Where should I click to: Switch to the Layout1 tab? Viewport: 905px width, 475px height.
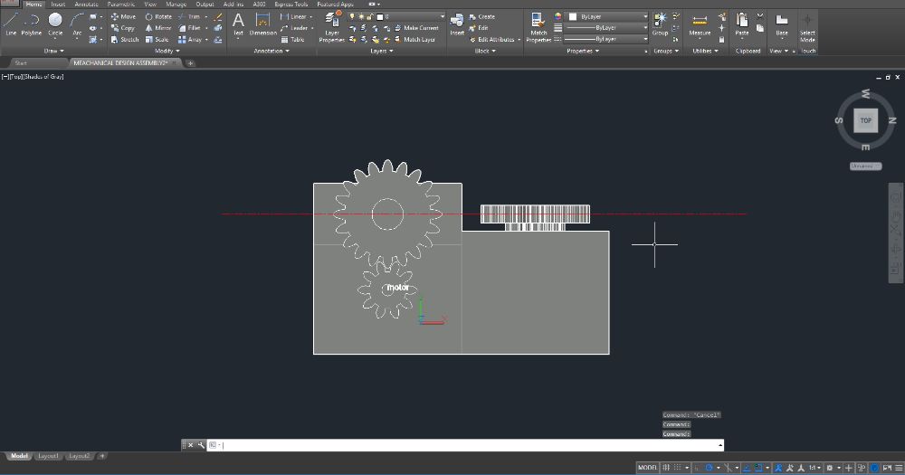pos(48,456)
